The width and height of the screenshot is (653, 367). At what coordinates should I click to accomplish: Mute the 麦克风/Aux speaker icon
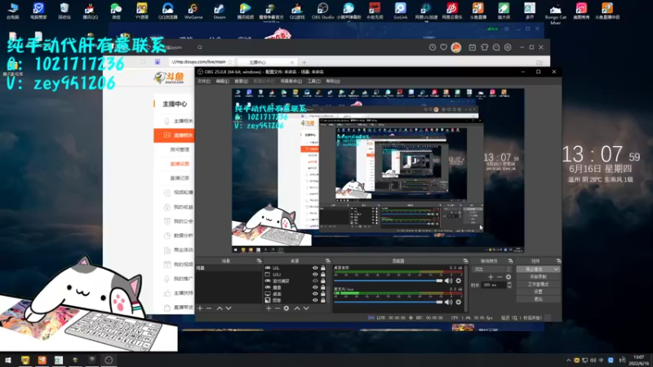click(448, 302)
